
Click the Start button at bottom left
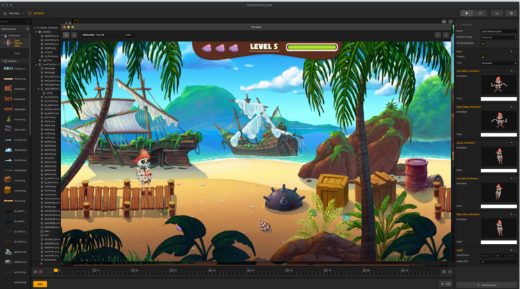(40, 283)
